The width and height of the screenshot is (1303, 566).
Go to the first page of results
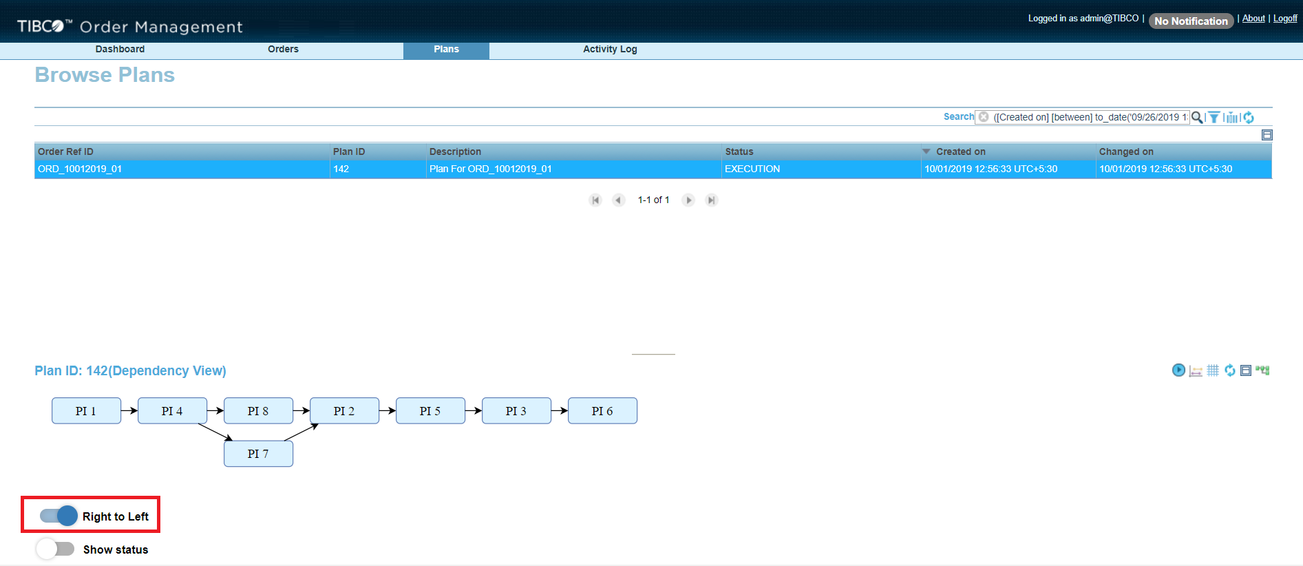pyautogui.click(x=595, y=200)
